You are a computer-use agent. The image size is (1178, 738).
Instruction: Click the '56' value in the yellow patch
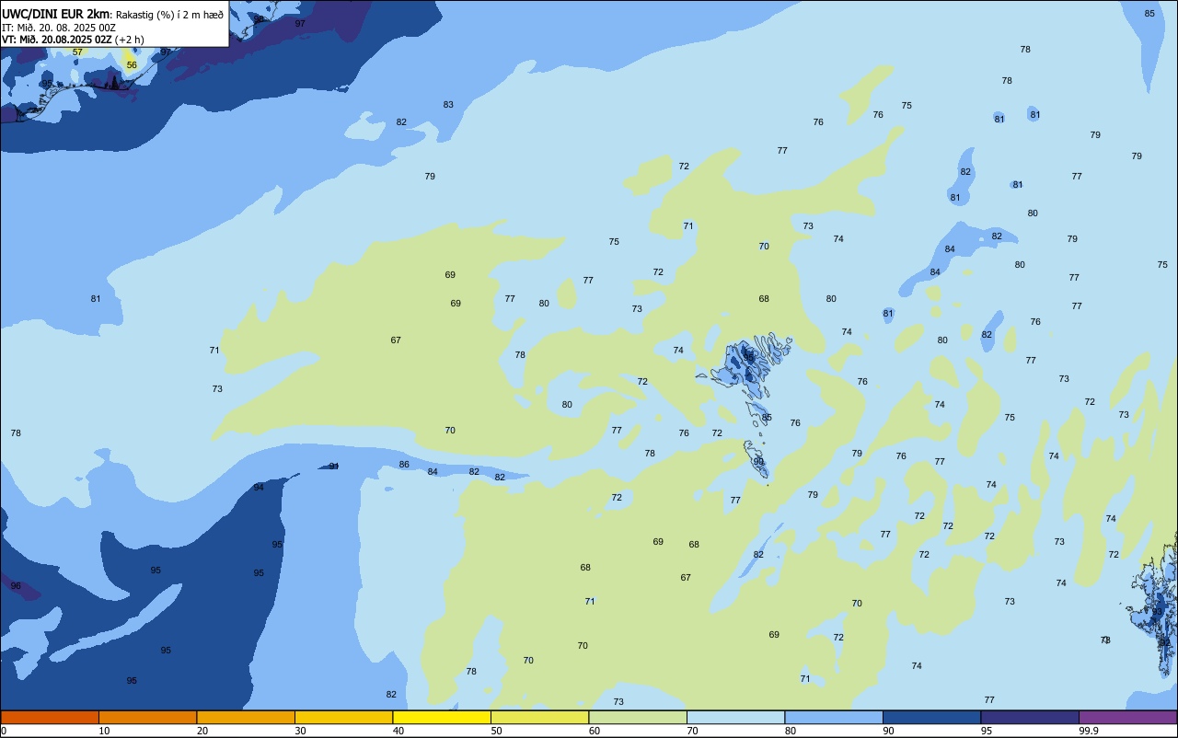[132, 65]
